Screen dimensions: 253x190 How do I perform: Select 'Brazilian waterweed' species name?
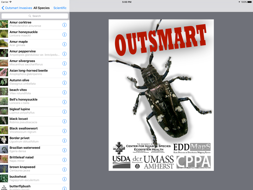tap(25, 148)
